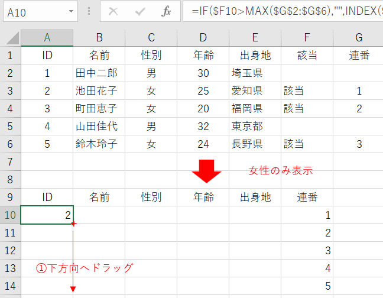The image size is (383, 298).
Task: Select column D header
Action: tap(203, 38)
